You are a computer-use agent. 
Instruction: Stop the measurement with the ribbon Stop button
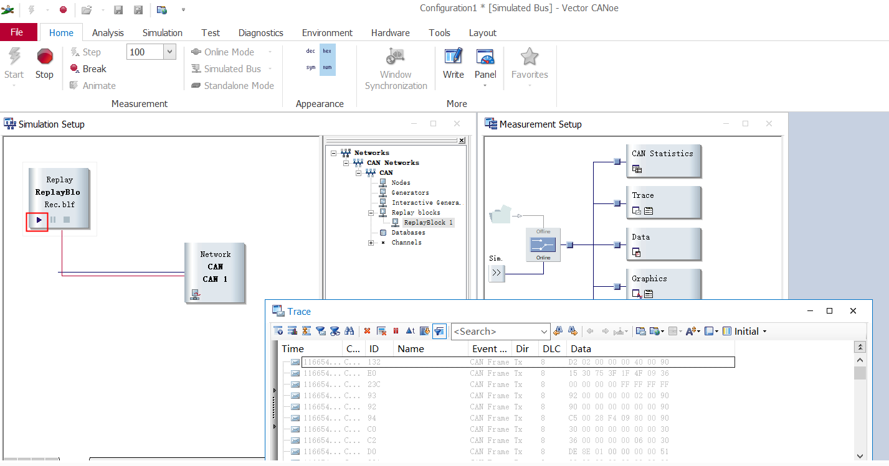click(x=44, y=63)
